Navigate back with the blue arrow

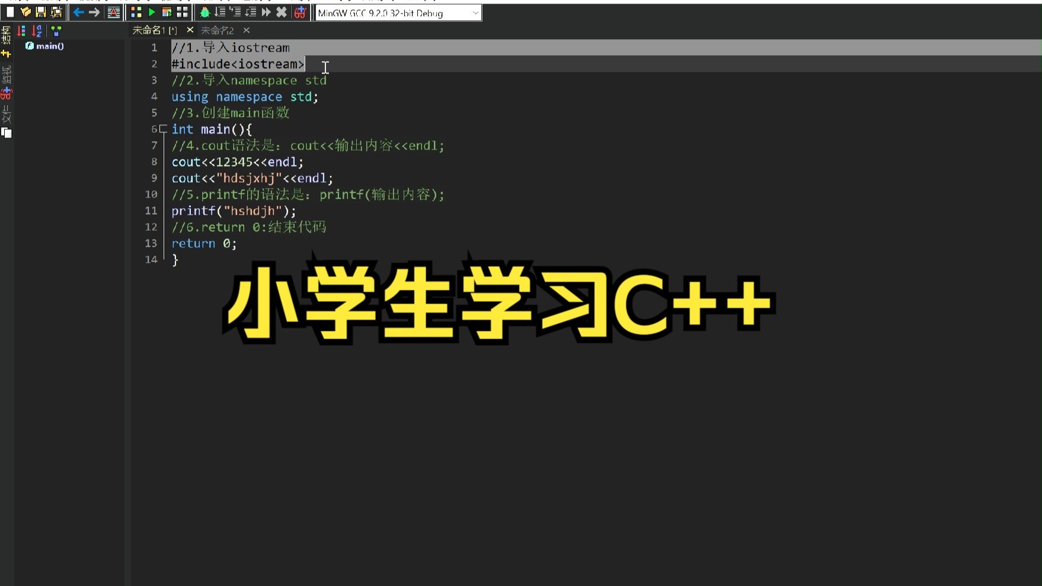pos(78,12)
